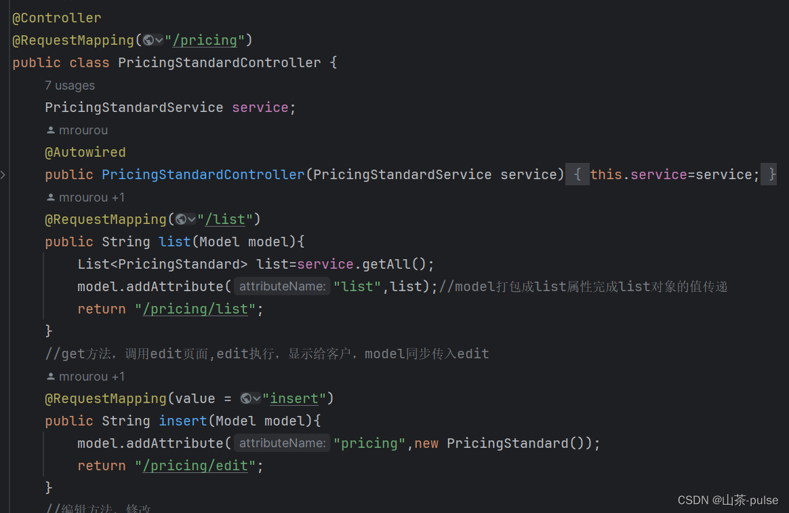Click the PricingStandardService field type

click(134, 107)
